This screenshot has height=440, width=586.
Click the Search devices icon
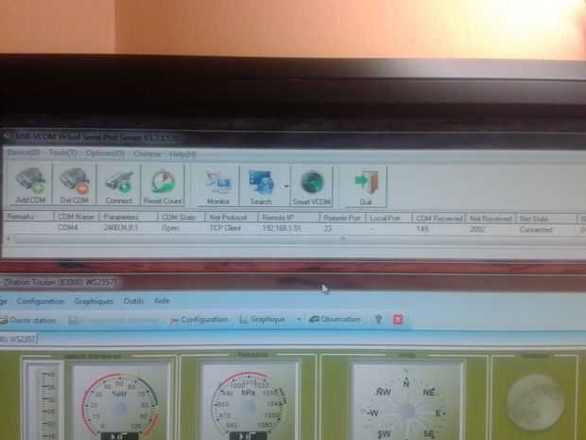(x=261, y=186)
